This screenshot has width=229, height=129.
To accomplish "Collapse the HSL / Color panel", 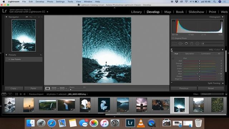I will tap(223, 50).
